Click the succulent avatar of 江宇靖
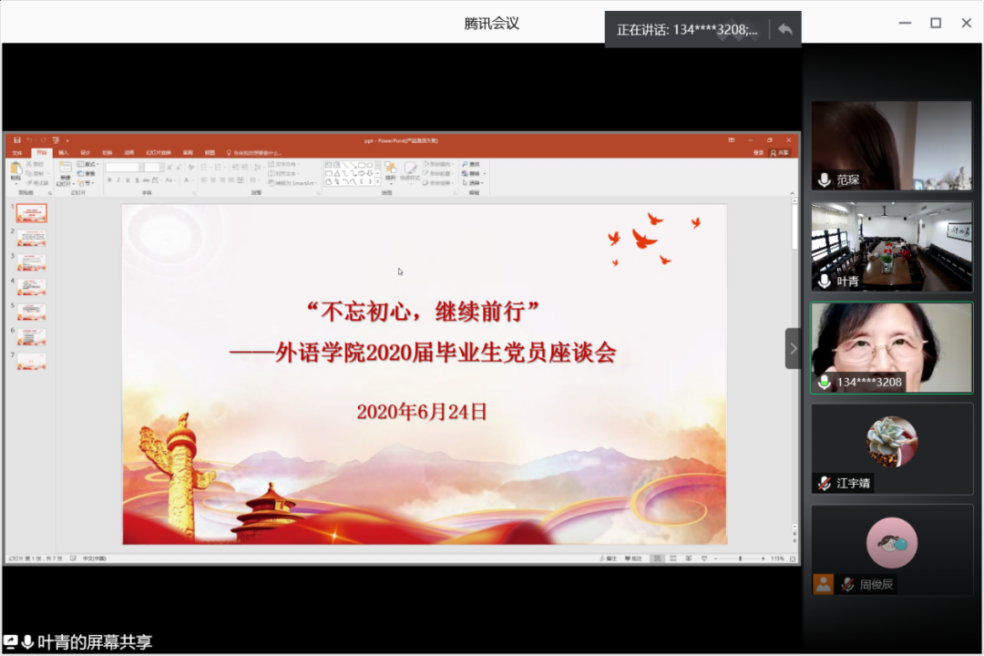Screen dimensions: 984x656 (891, 442)
